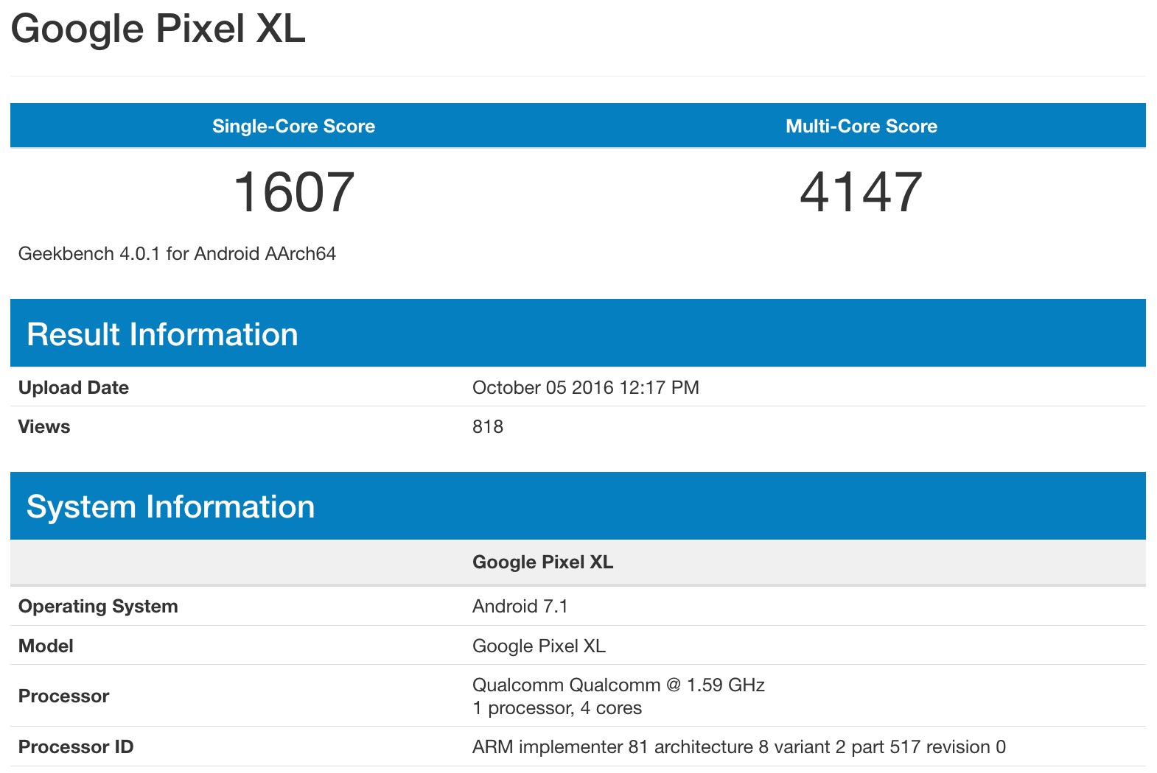Viewport: 1157px width, 773px height.
Task: Click the single-core score value 1607
Action: (x=293, y=192)
